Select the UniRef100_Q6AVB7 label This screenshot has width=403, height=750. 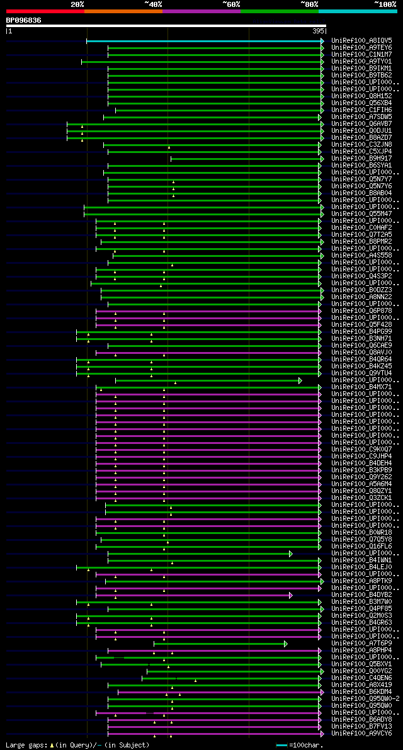(x=361, y=124)
